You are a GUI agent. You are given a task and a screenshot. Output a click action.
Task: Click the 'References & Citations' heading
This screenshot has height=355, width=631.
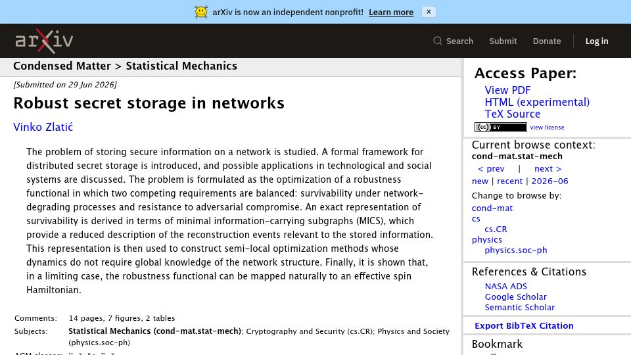coord(528,272)
